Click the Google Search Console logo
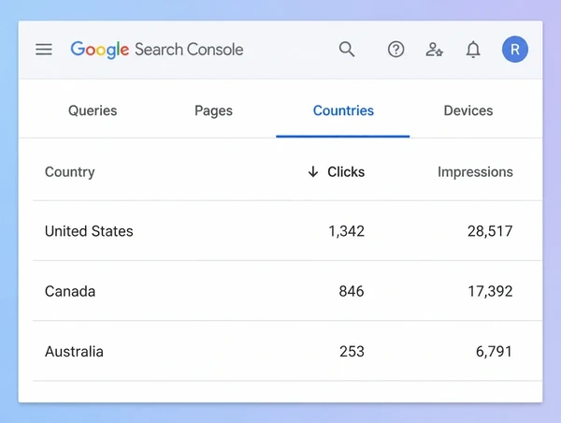The image size is (561, 423). click(157, 50)
